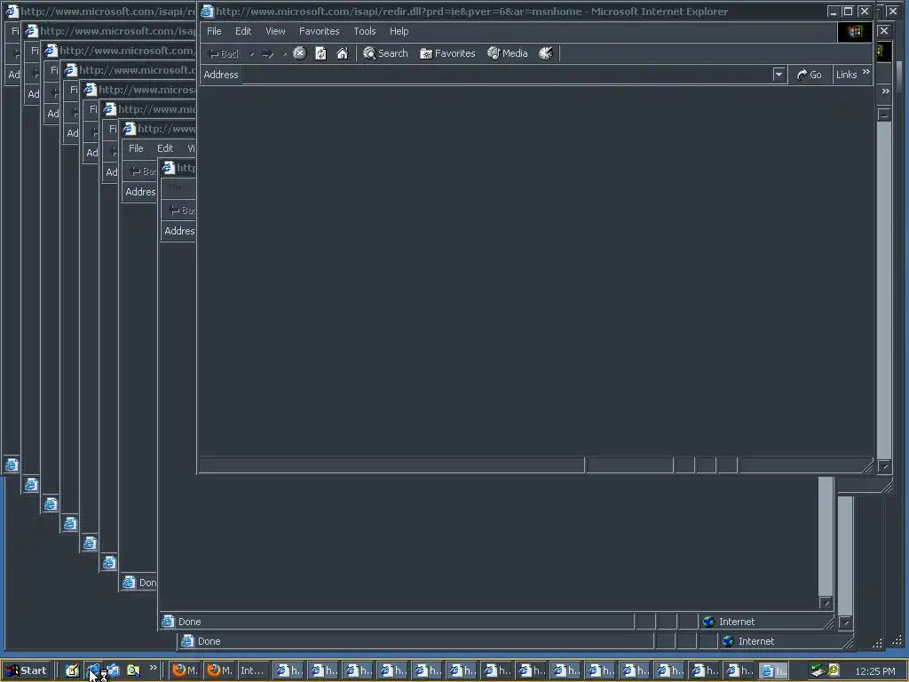Launch Internet Explorer from Quick Launch
909x682 pixels.
92,670
